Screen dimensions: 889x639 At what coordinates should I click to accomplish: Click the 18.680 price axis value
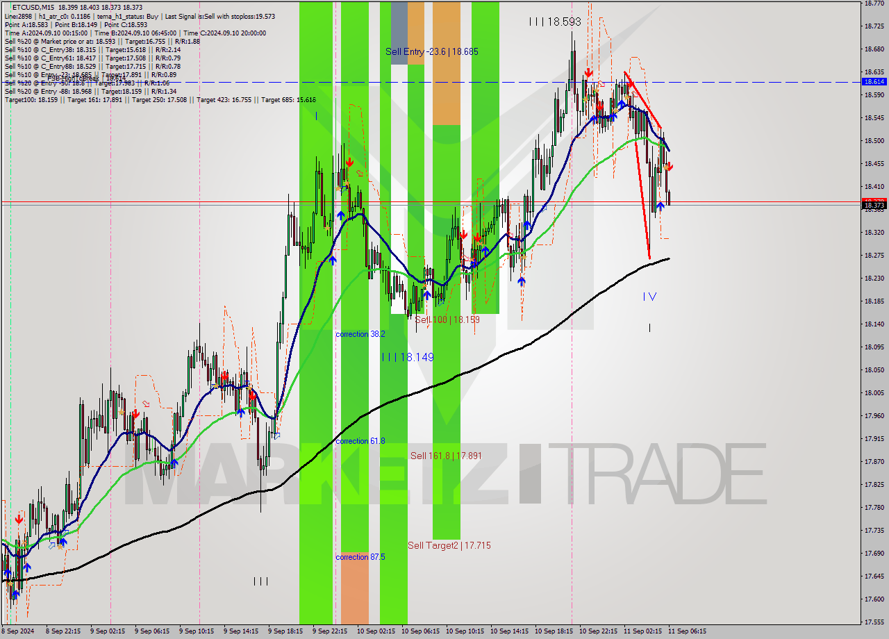tap(874, 49)
